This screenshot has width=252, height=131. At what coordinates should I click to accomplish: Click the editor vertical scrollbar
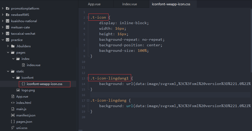tap(251, 40)
